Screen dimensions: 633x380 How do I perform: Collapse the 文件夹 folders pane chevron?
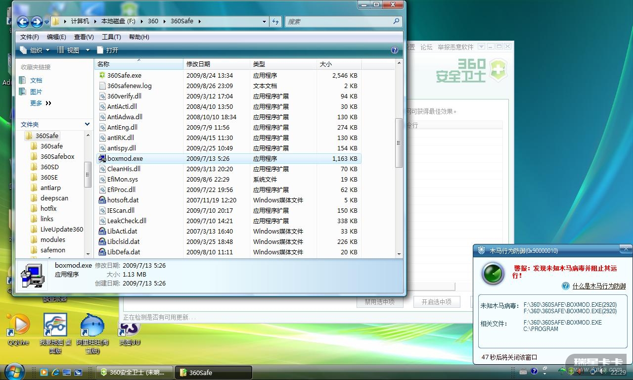coord(88,124)
